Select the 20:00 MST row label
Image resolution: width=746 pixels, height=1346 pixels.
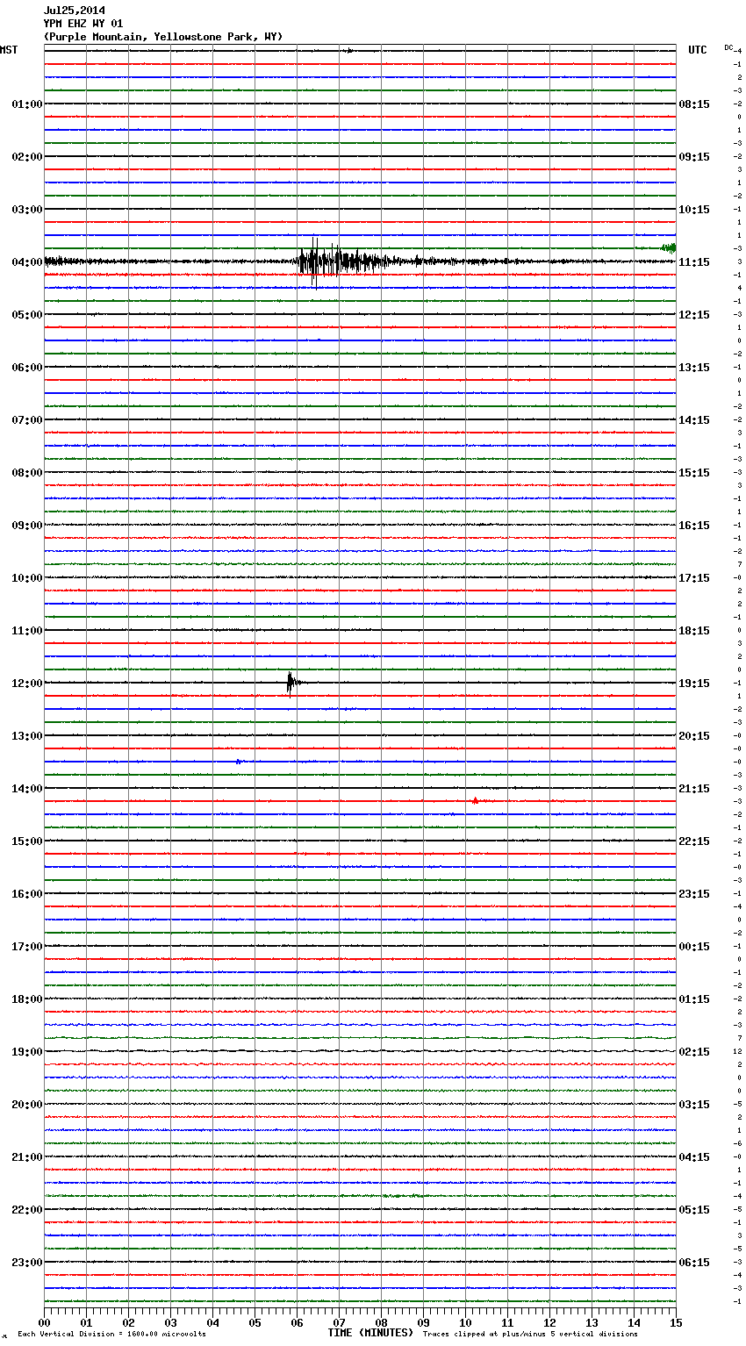(26, 1105)
